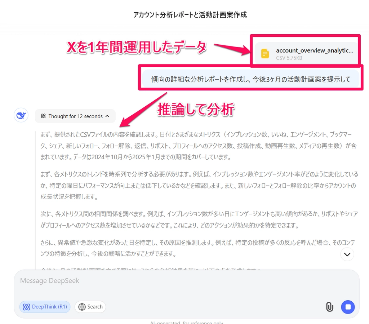Toggle the DeepThink (R1) mode

click(45, 307)
